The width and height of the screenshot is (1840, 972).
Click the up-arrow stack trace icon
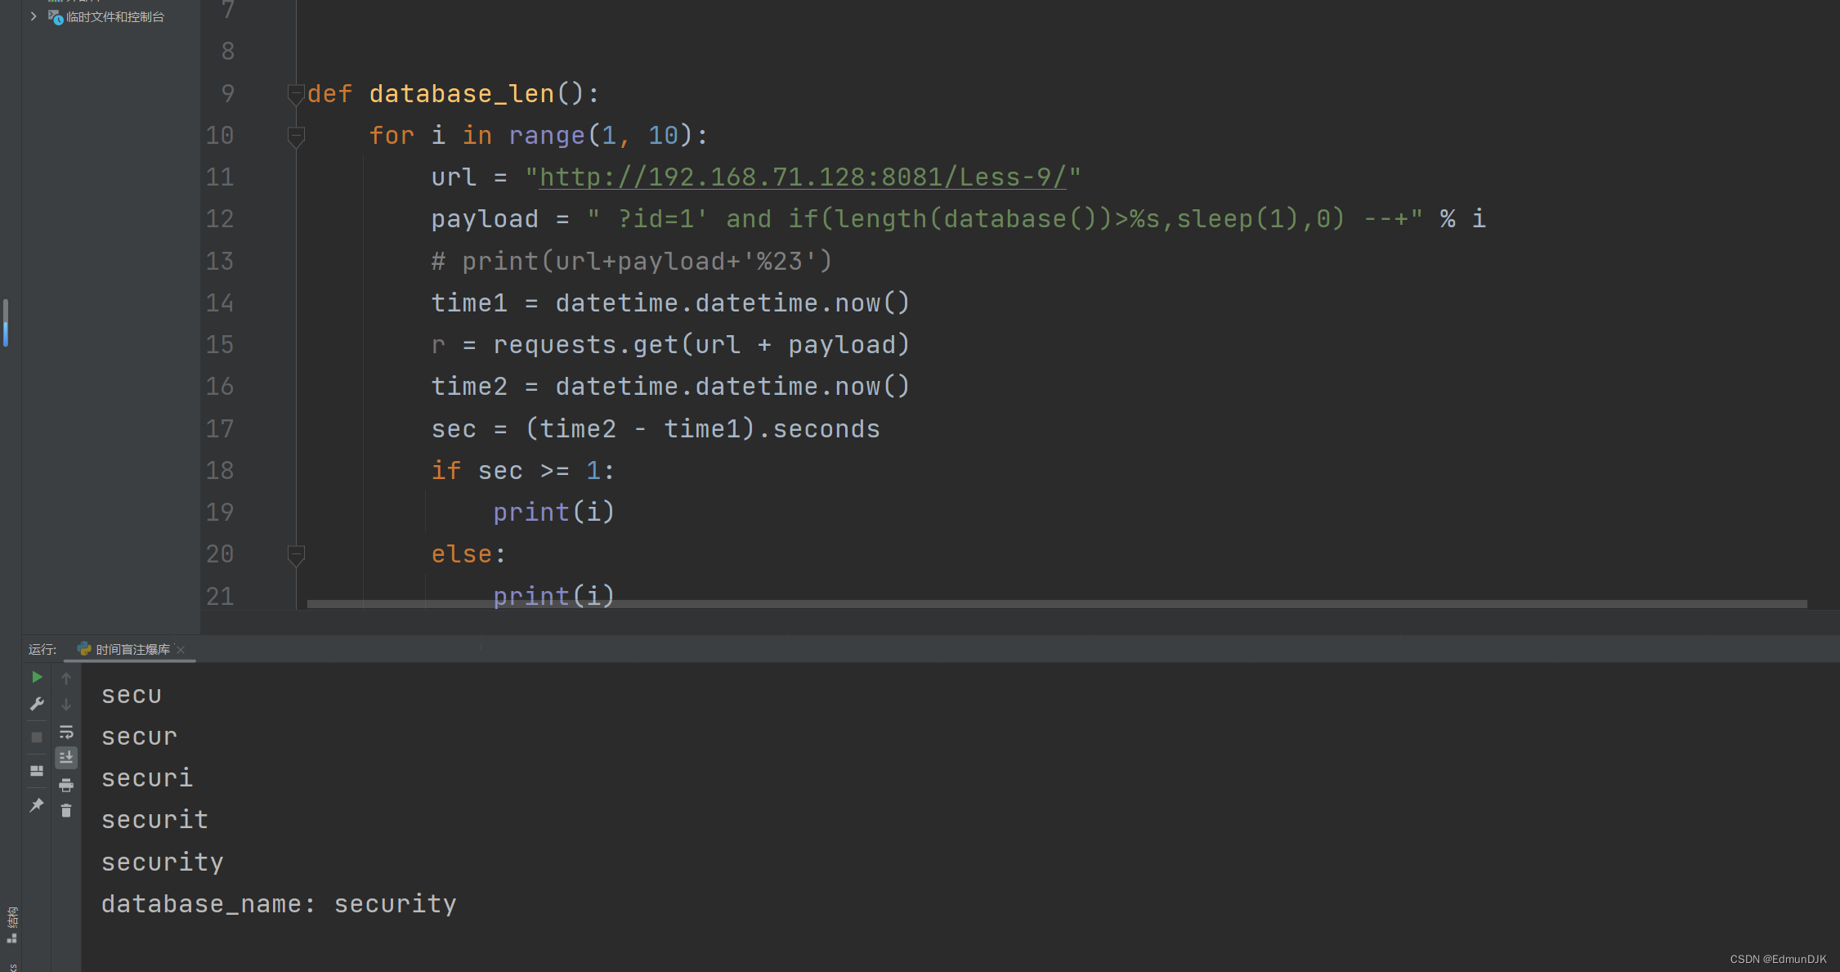click(66, 678)
